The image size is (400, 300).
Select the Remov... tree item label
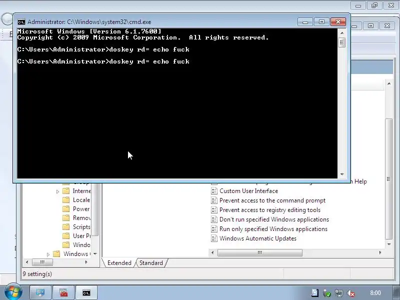(81, 217)
